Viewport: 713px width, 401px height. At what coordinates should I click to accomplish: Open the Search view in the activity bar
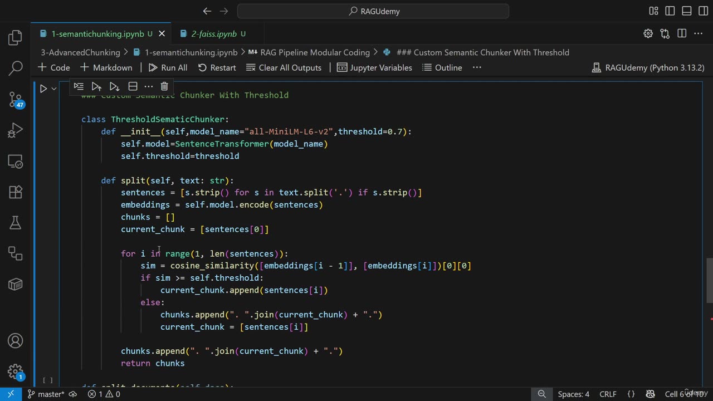click(15, 68)
